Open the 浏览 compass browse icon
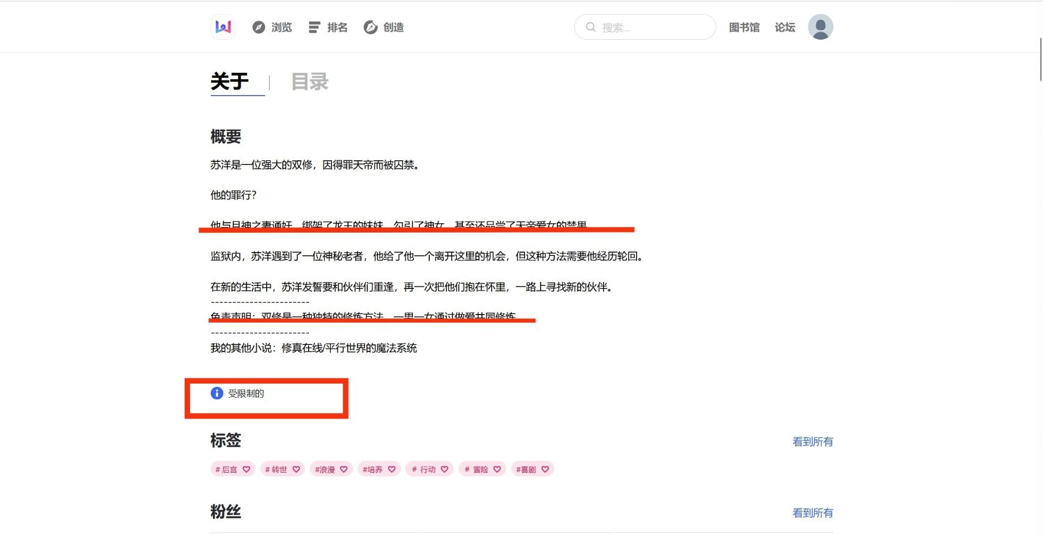Screen dimensions: 1043x534 coord(259,27)
